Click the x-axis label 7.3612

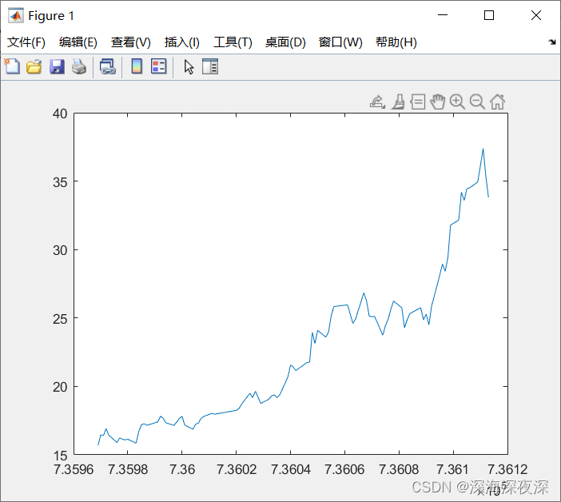pyautogui.click(x=507, y=469)
